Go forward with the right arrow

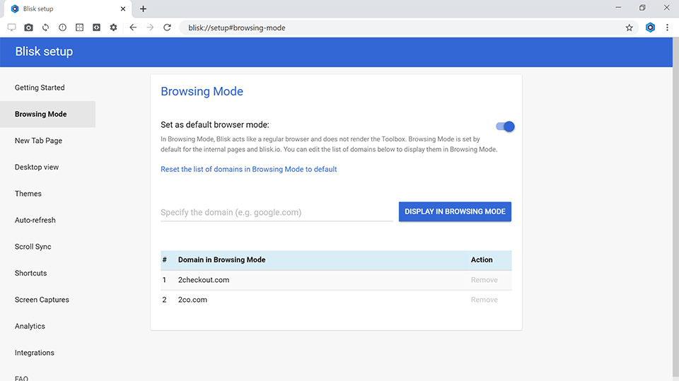[x=150, y=28]
